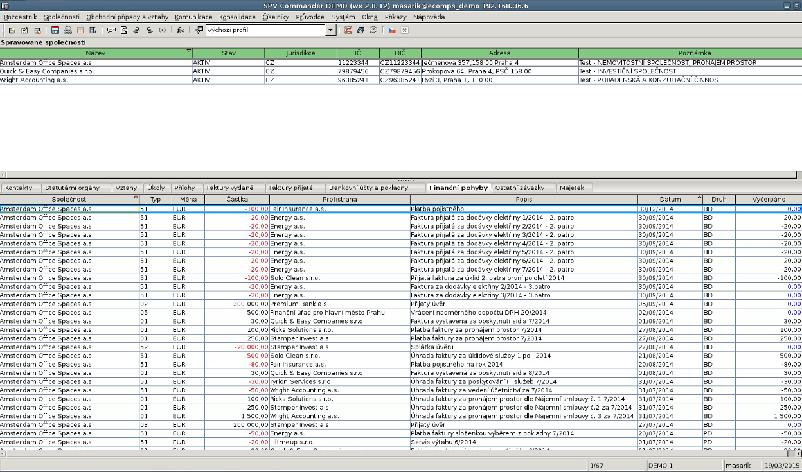Click the grey X icon beside the flag

405,30
